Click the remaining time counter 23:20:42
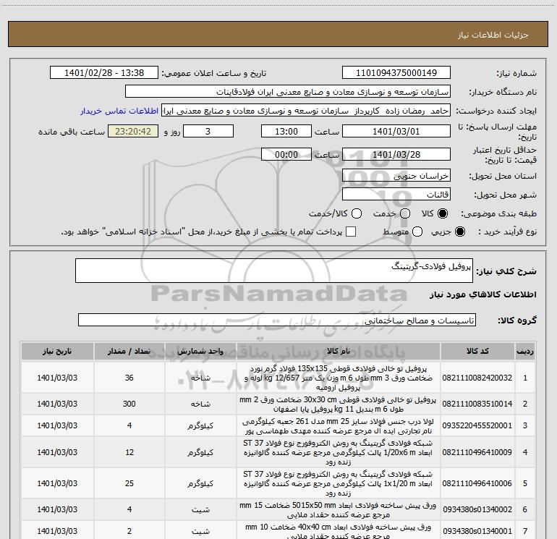This screenshot has width=557, height=539. click(133, 131)
